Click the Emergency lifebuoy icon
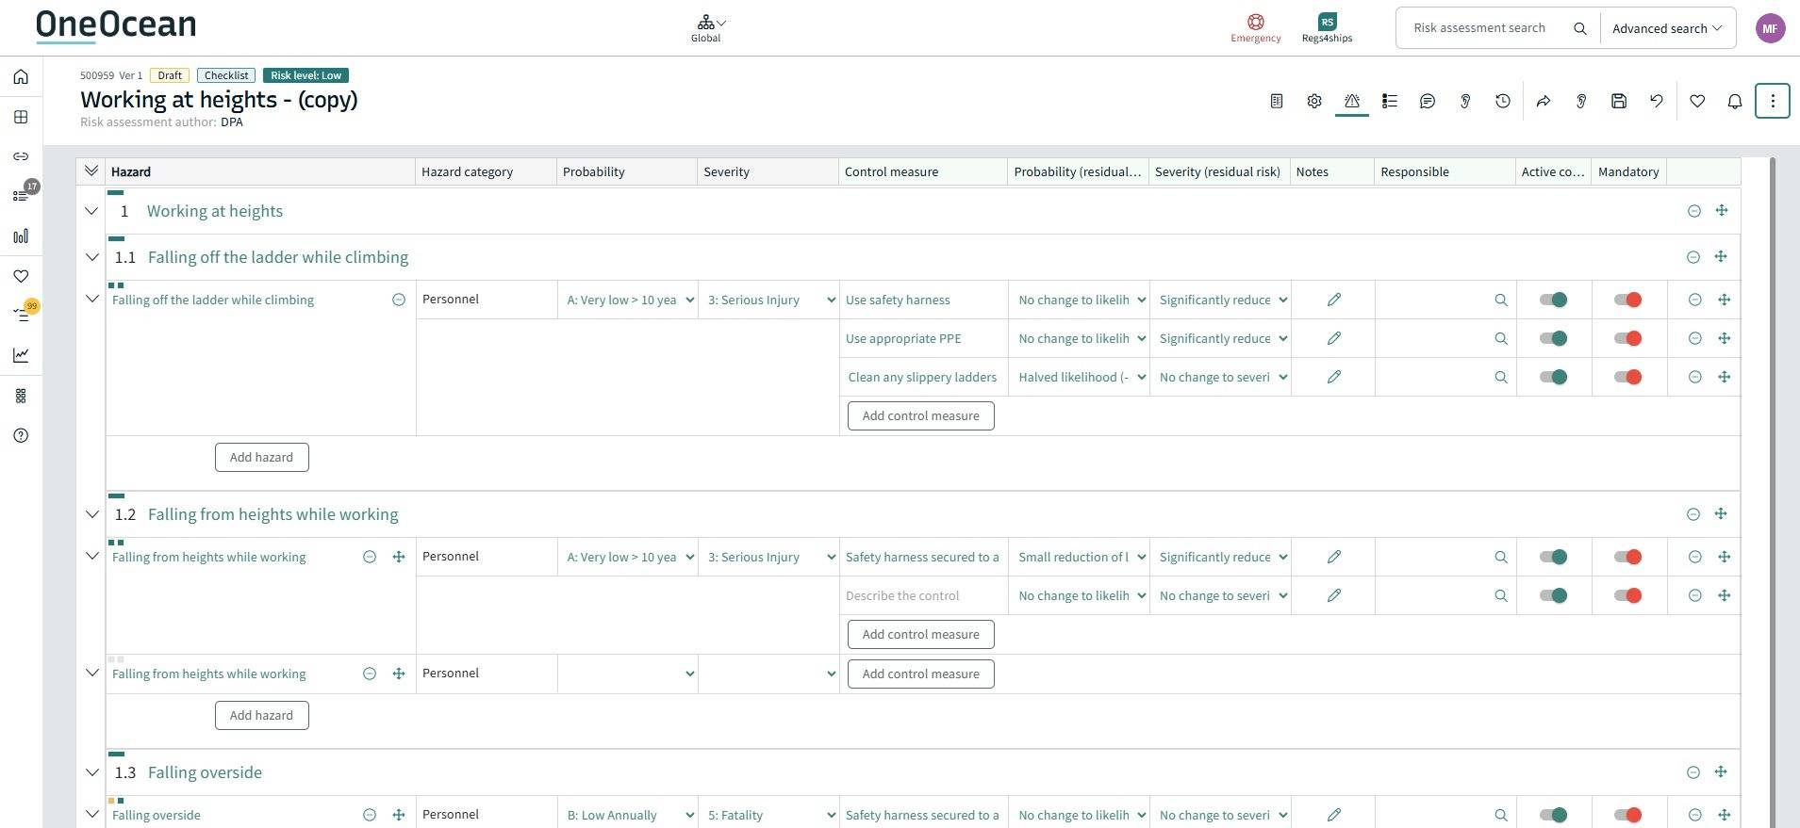This screenshot has width=1800, height=828. pyautogui.click(x=1255, y=23)
